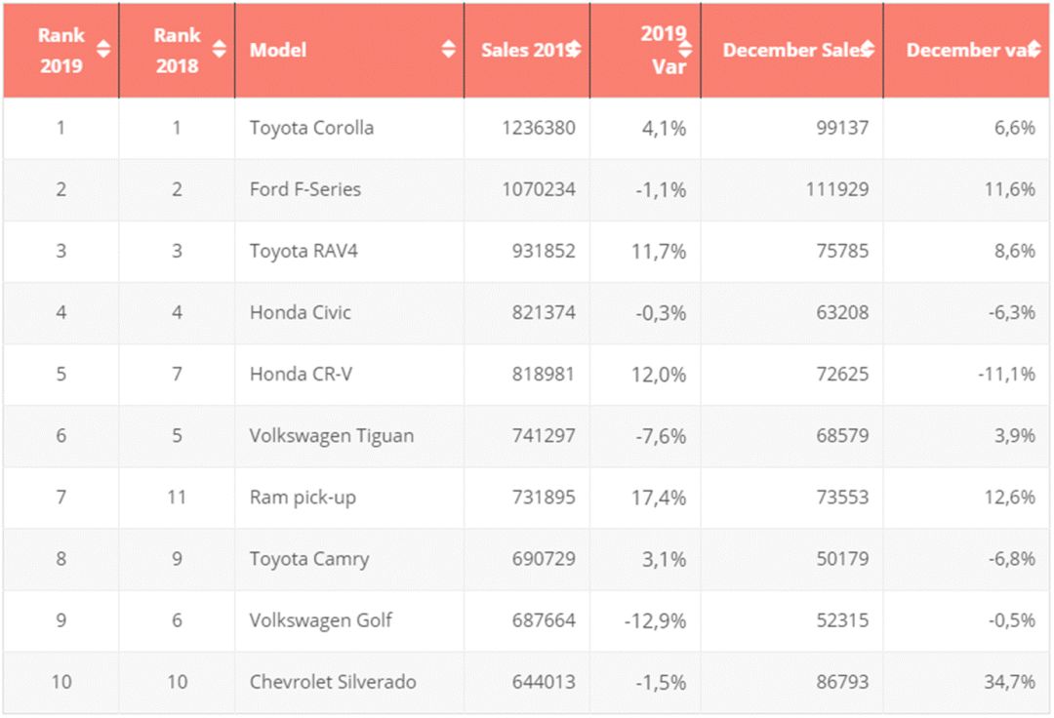Viewport: 1054px width, 718px height.
Task: Select the Volkswagen Golf model cell
Action: [320, 620]
